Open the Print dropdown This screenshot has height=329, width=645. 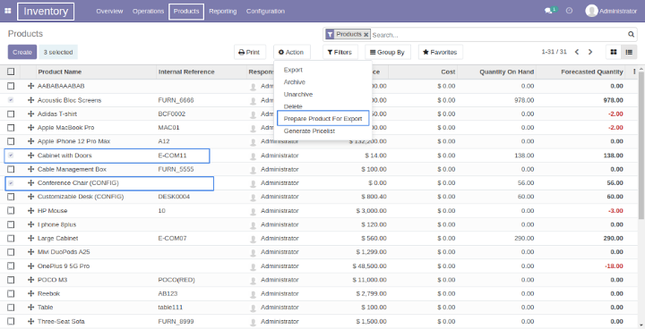click(249, 52)
